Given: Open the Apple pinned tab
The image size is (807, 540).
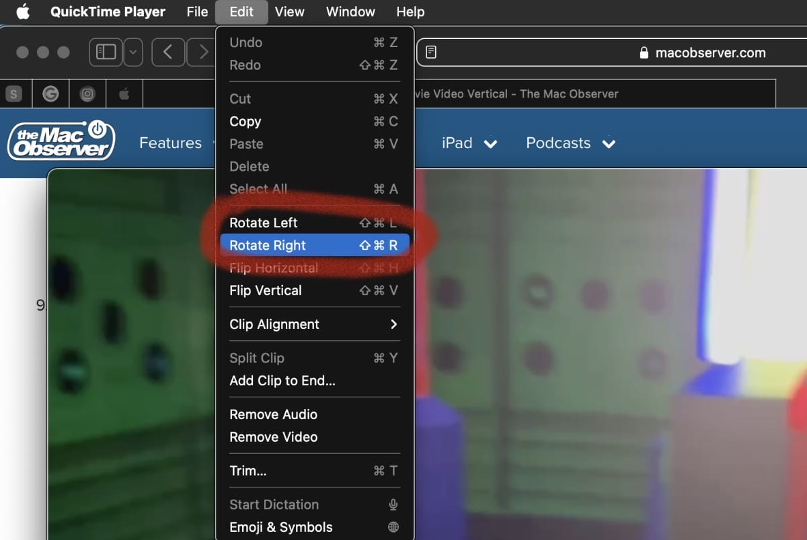Looking at the screenshot, I should (124, 94).
